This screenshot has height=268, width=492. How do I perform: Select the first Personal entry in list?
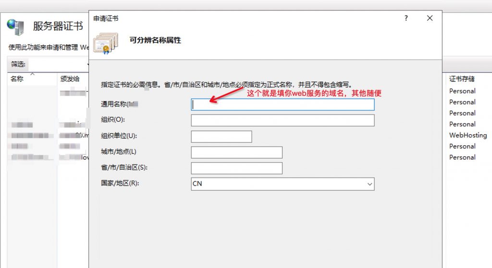coord(462,91)
